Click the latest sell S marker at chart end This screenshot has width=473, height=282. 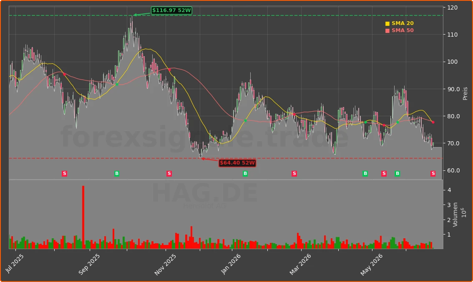pos(433,174)
